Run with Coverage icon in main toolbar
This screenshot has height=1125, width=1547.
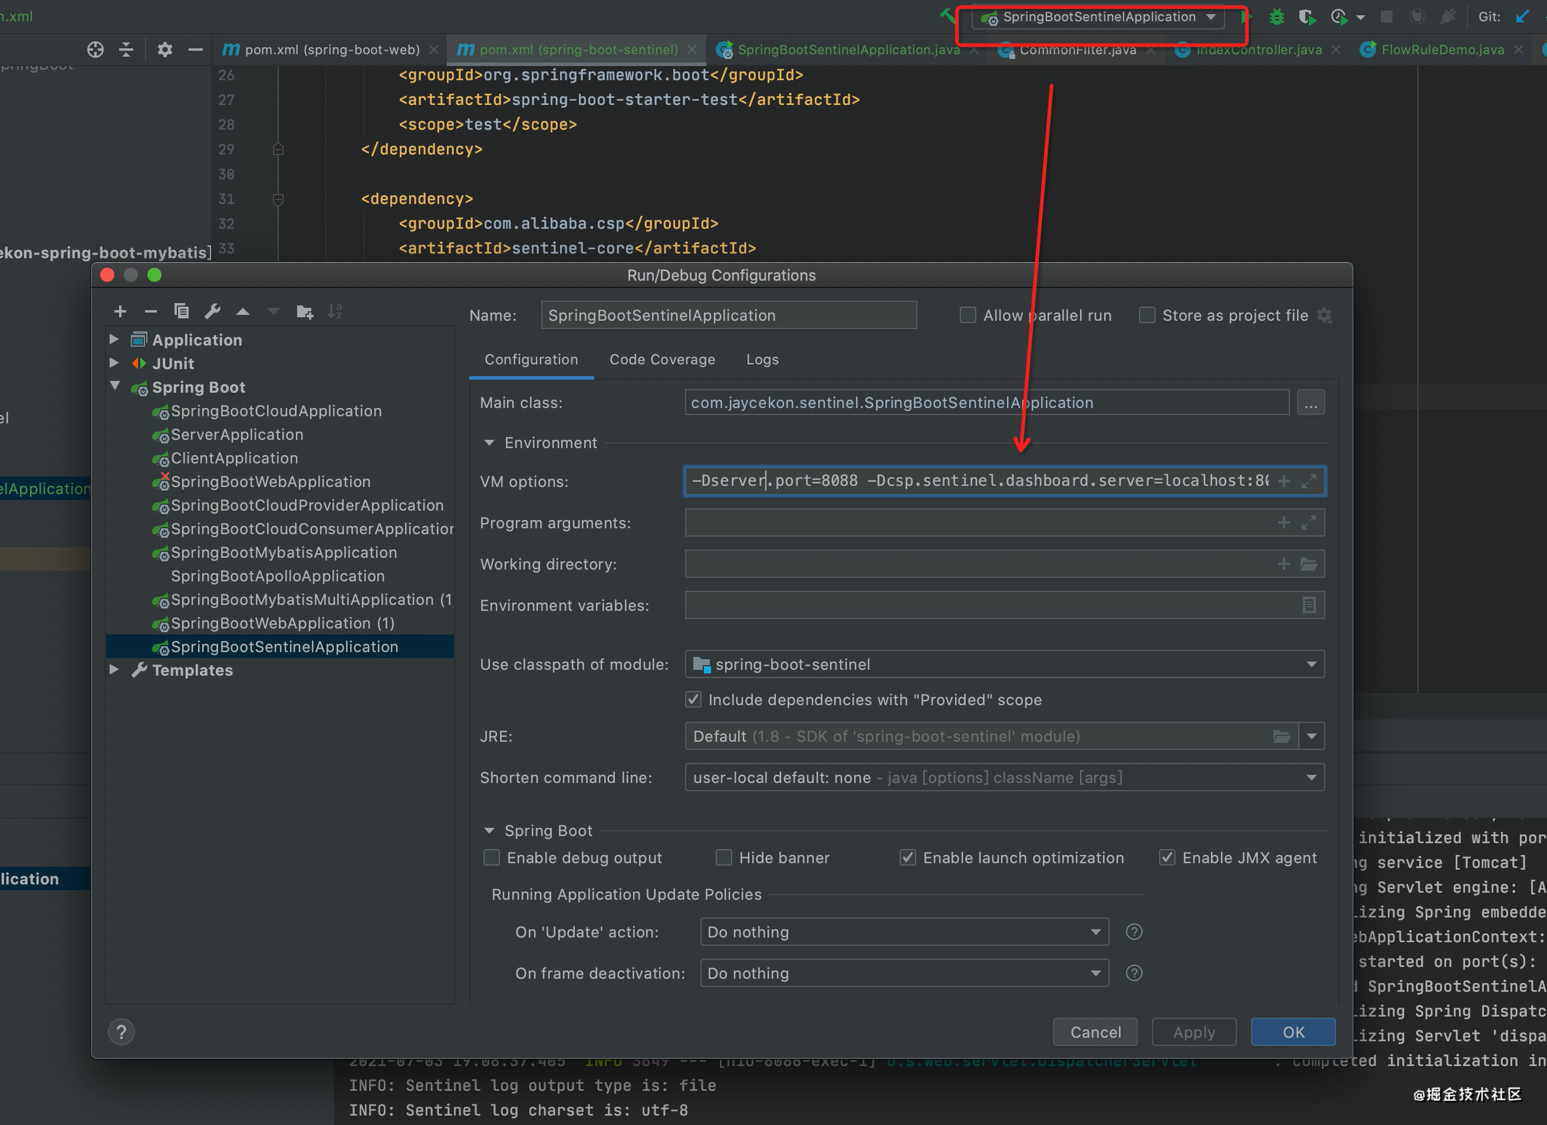point(1307,17)
